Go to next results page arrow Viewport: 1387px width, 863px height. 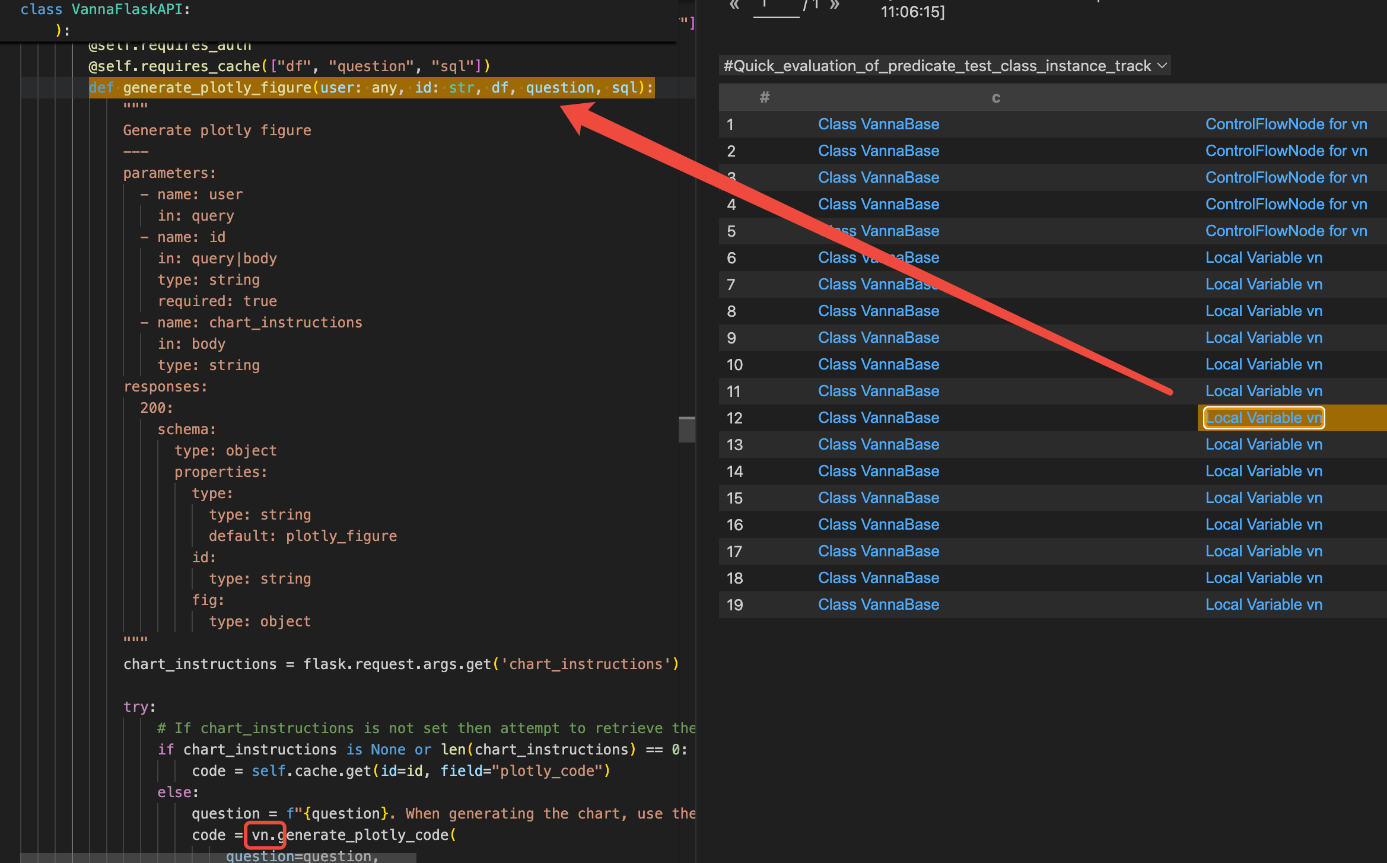click(835, 5)
